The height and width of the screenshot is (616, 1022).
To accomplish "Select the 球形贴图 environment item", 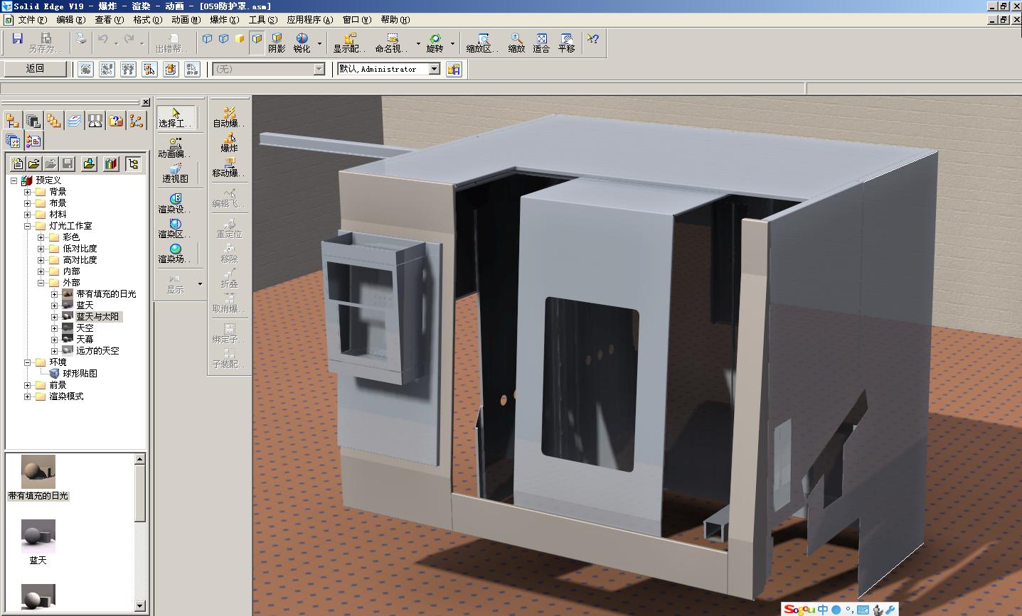I will (80, 374).
